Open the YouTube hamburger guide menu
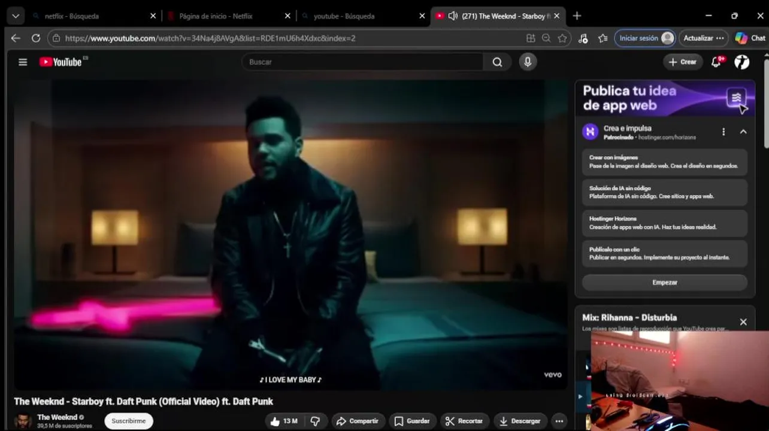Screen dimensions: 769x431 [x=23, y=62]
